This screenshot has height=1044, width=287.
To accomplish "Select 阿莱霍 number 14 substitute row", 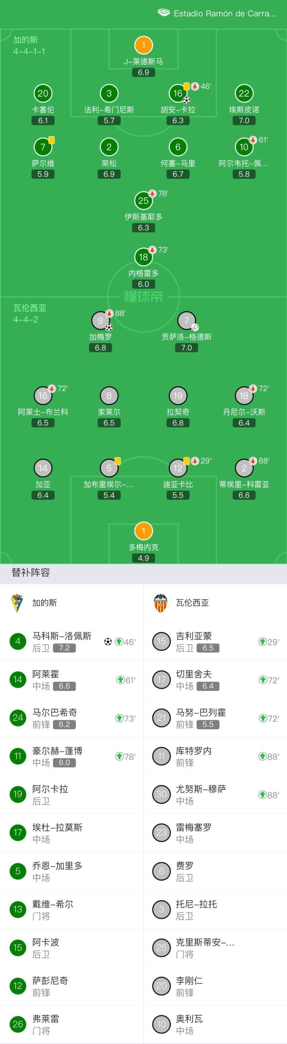I will pos(72,680).
